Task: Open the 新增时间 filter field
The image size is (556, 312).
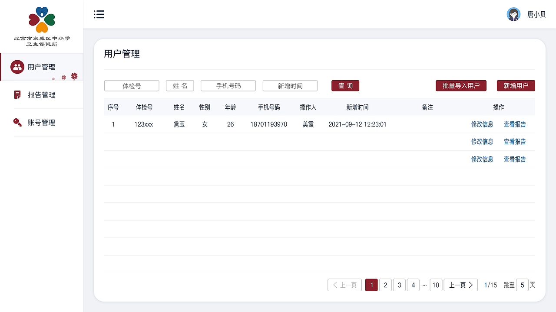Action: [290, 86]
